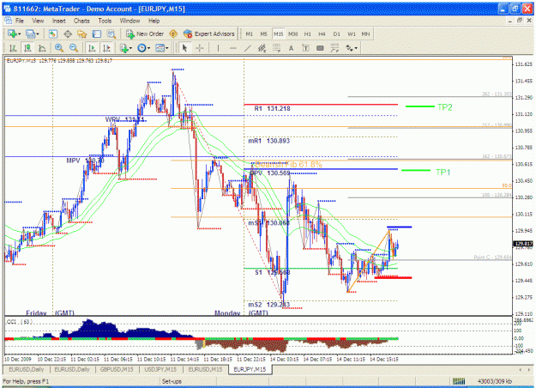
Task: Toggle the Expert Advisors button
Action: (209, 33)
